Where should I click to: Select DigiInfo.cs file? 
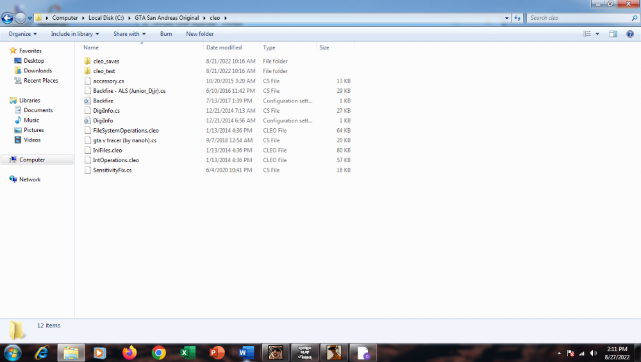pos(106,111)
